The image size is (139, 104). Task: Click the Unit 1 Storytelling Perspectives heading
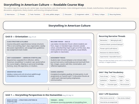(x=34, y=95)
